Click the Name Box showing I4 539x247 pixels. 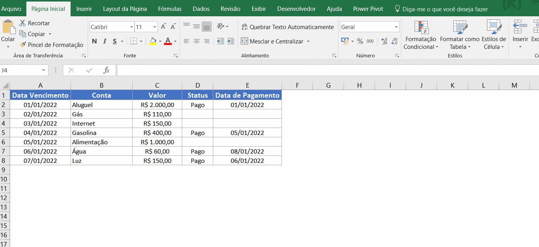point(20,70)
